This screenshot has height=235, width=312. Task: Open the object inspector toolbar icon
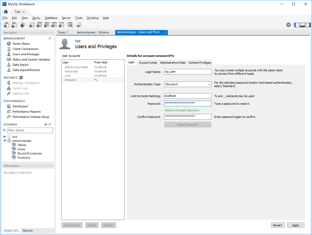pyautogui.click(x=23, y=25)
